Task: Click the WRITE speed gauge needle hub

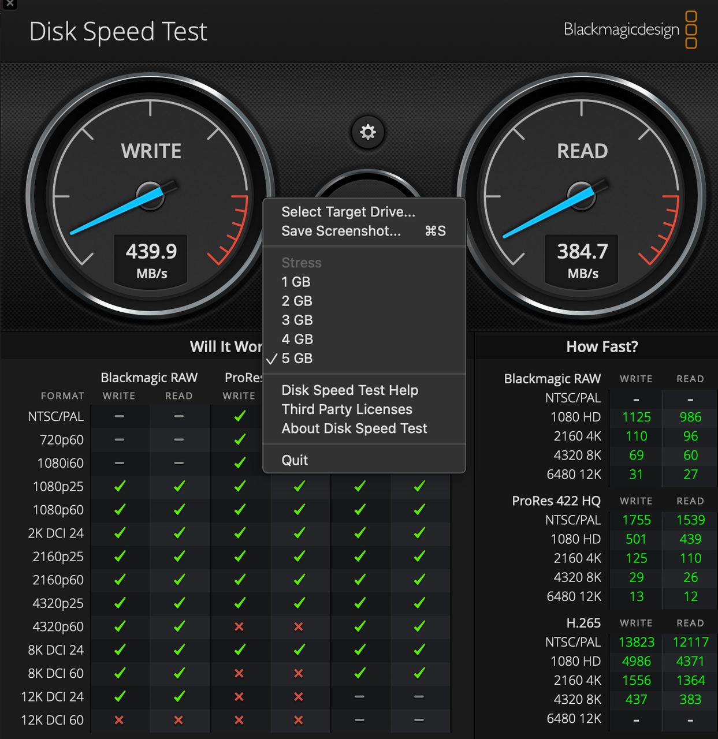Action: click(150, 196)
